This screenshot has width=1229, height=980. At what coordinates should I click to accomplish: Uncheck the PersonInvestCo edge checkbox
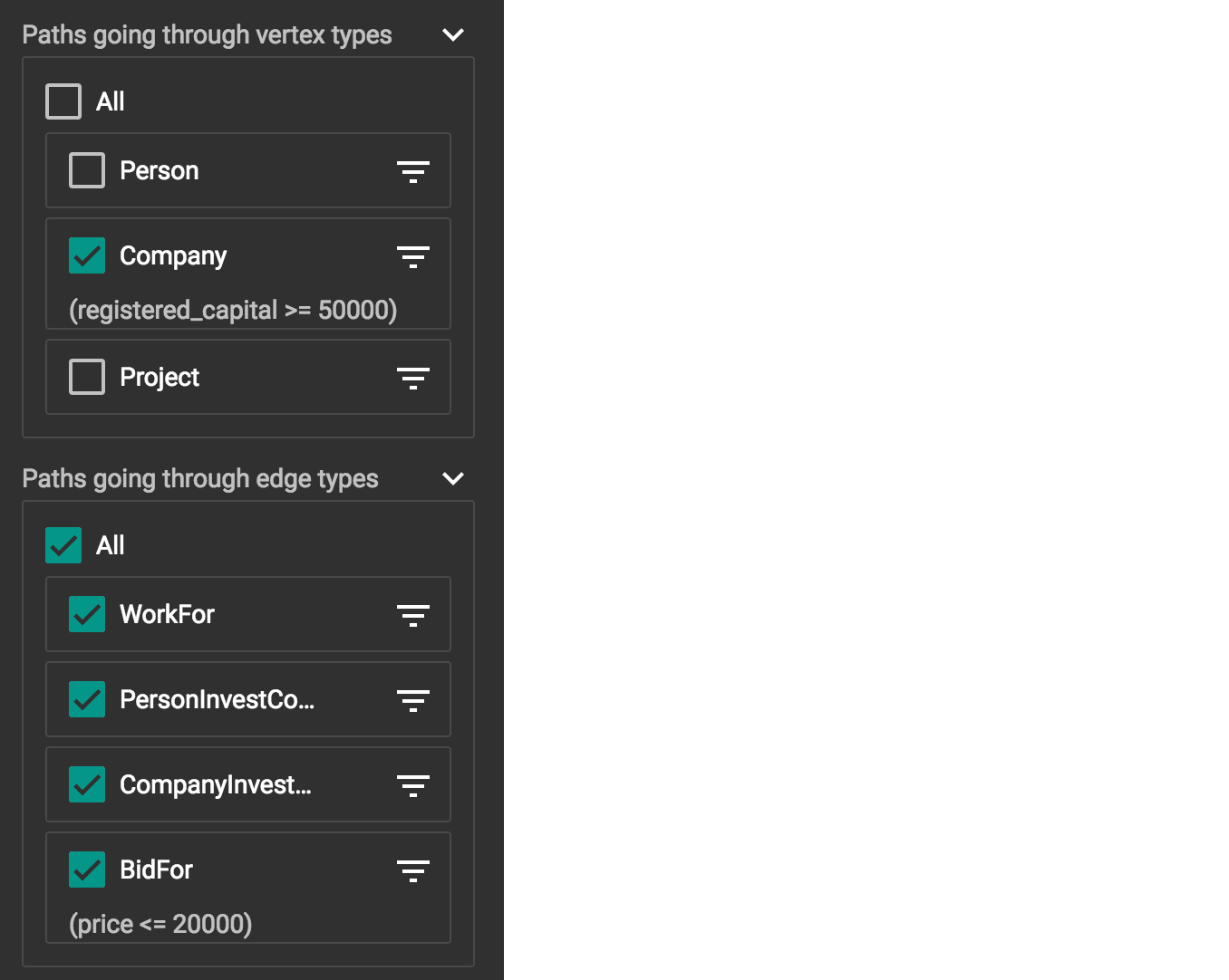pyautogui.click(x=87, y=699)
